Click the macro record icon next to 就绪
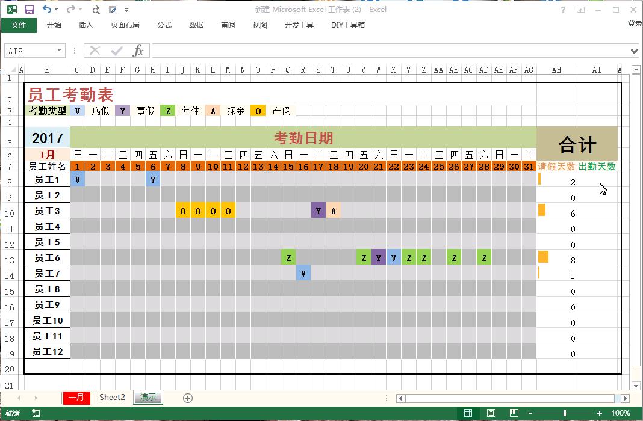Viewport: 643px width, 421px height. tap(36, 413)
